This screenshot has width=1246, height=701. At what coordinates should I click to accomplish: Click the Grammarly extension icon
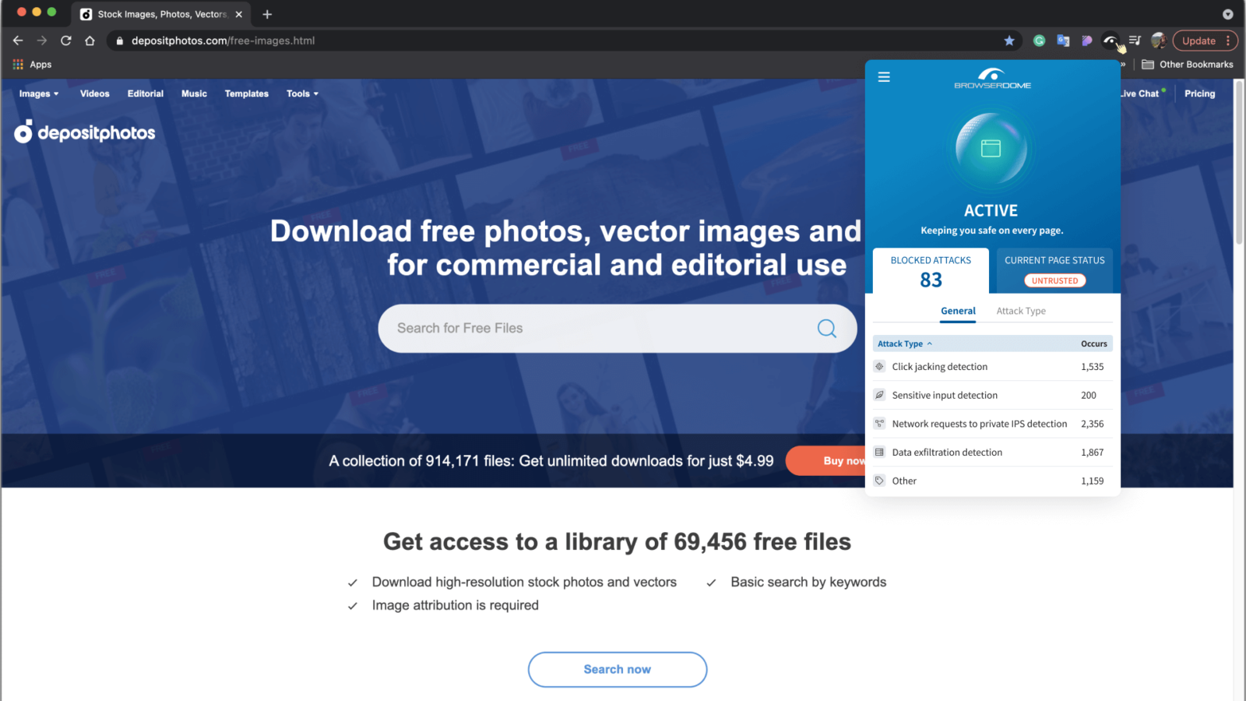[x=1039, y=41]
